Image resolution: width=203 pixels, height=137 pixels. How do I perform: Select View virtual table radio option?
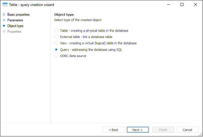point(56,43)
